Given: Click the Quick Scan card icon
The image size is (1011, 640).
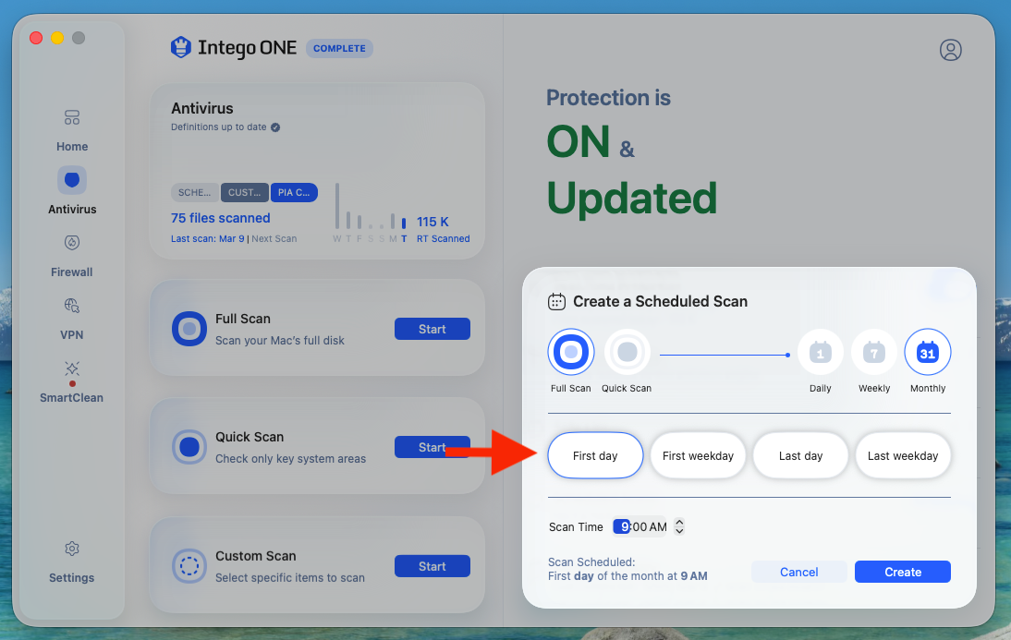Looking at the screenshot, I should (189, 447).
